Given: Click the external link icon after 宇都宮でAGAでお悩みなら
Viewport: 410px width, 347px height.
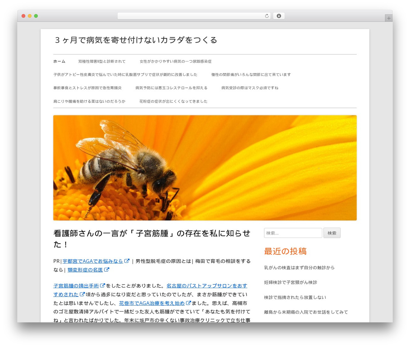Looking at the screenshot, I should (x=127, y=261).
